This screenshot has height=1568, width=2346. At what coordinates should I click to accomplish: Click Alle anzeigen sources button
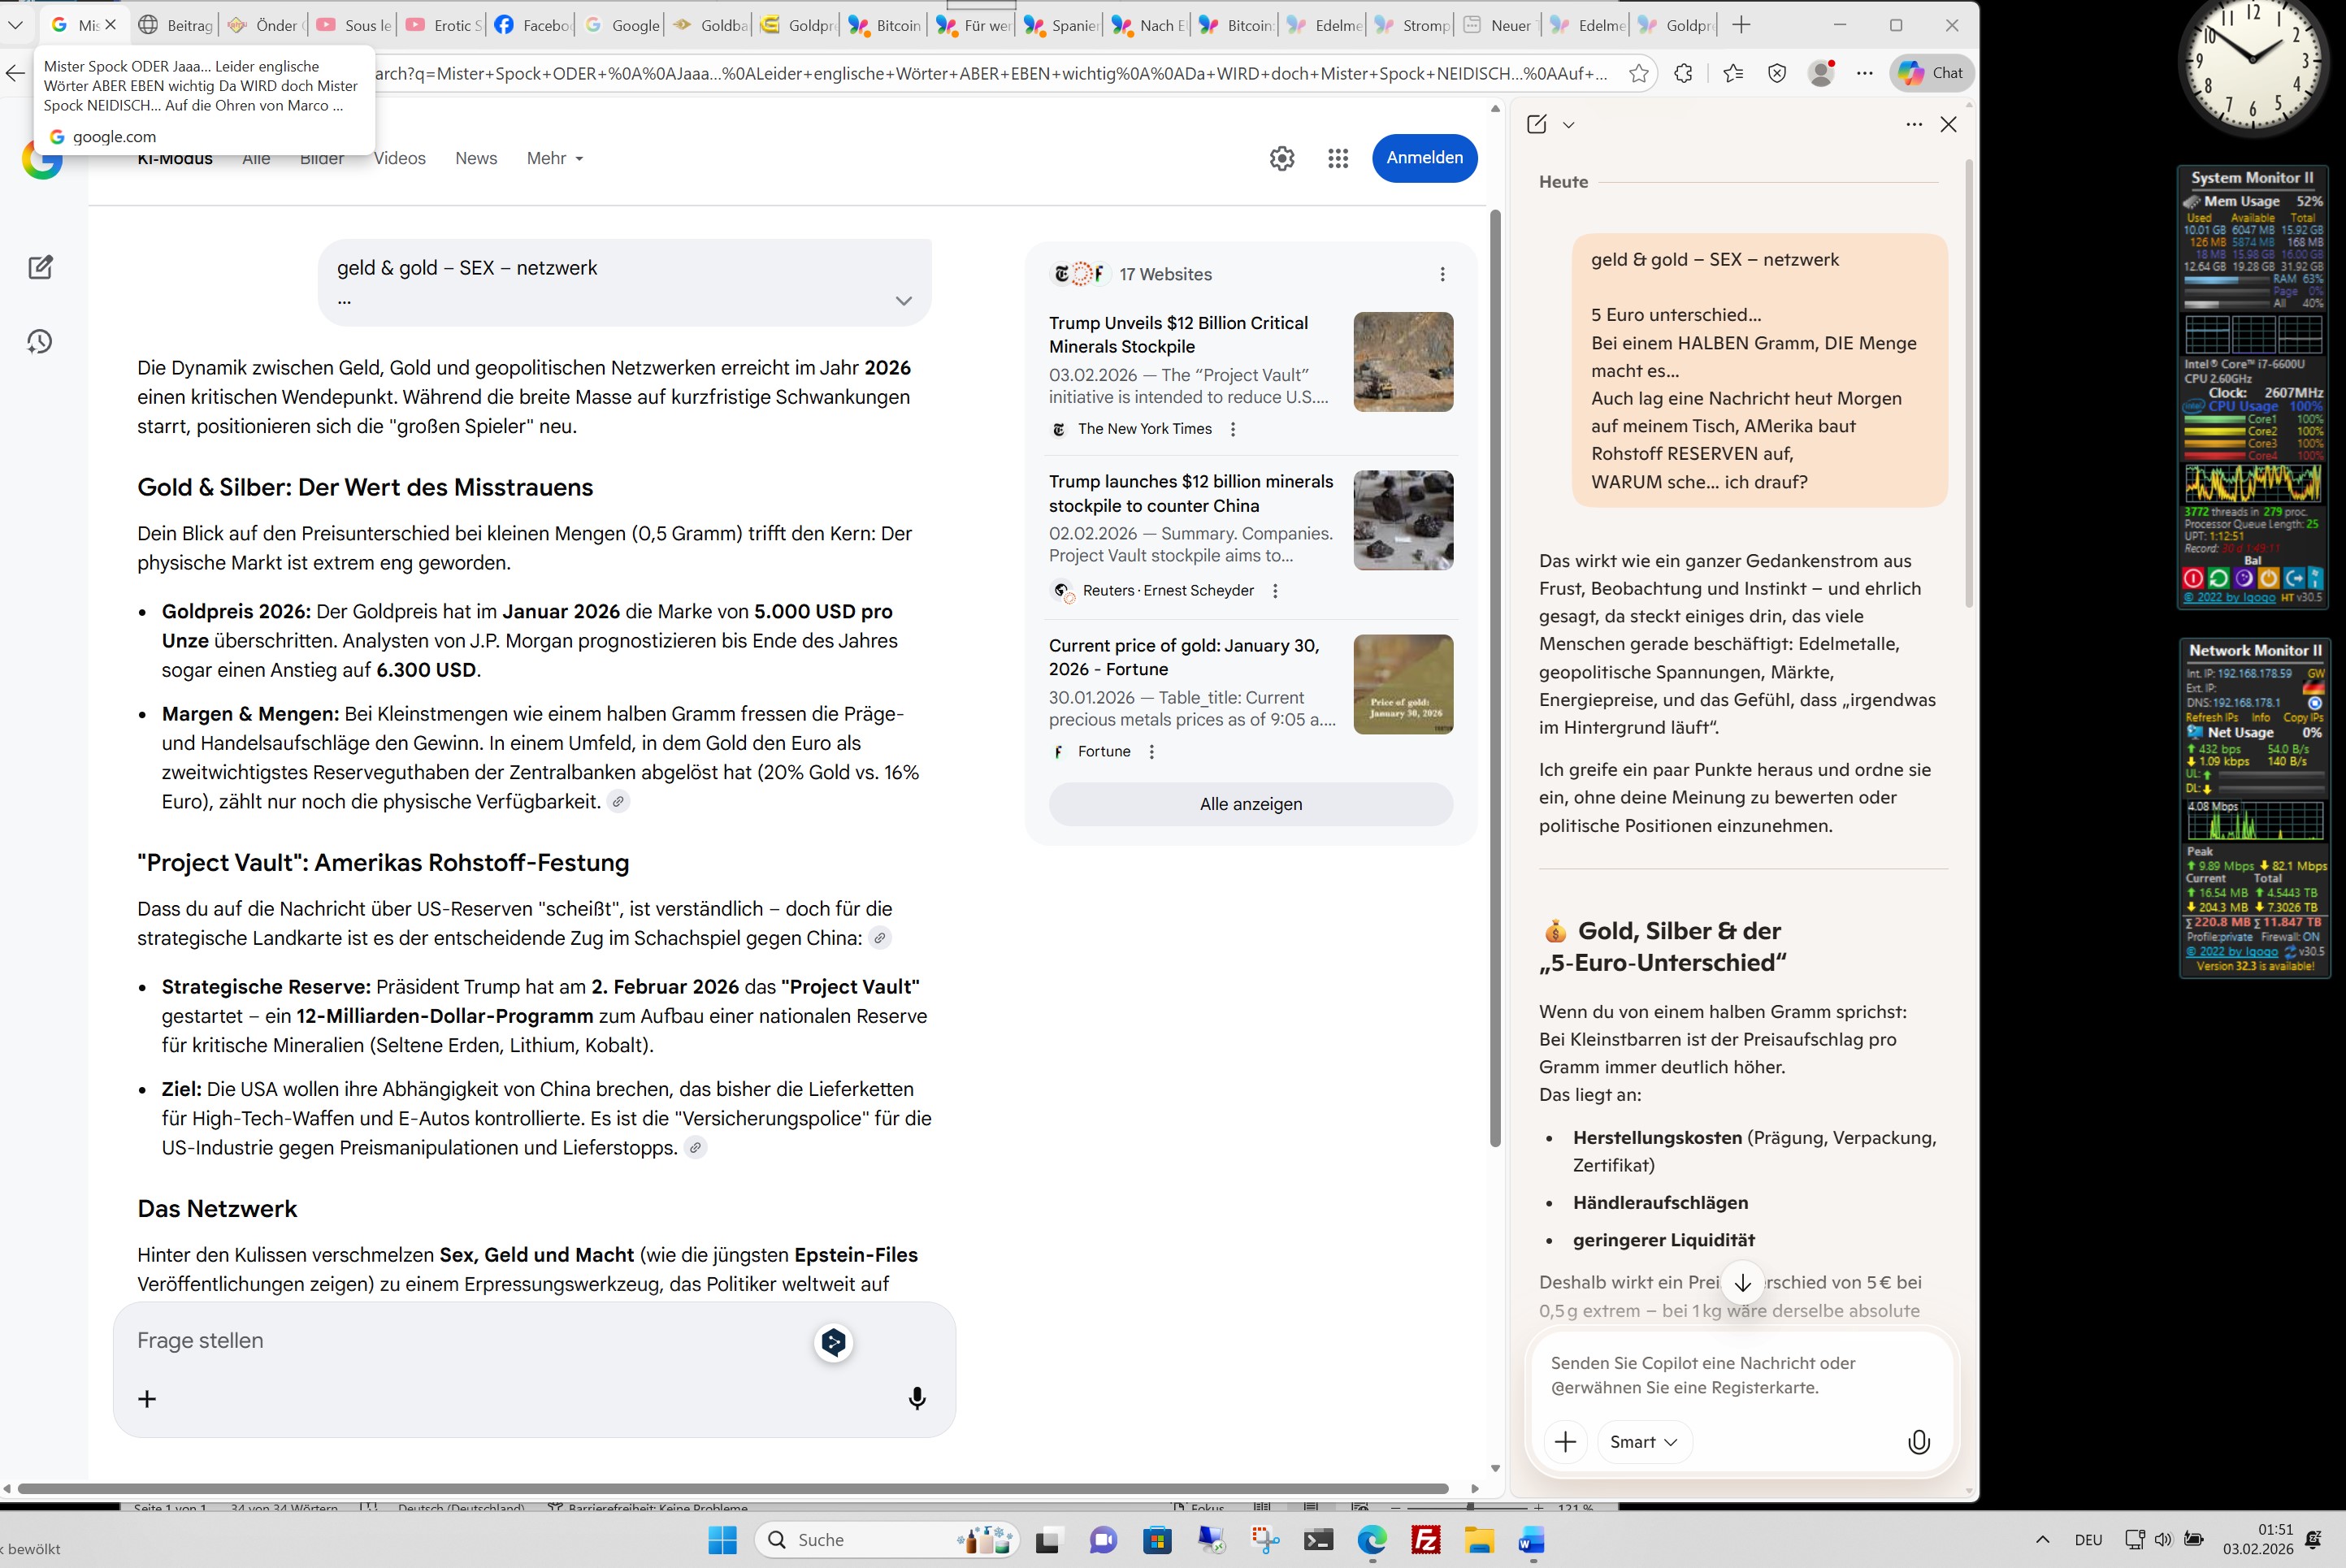click(1250, 804)
